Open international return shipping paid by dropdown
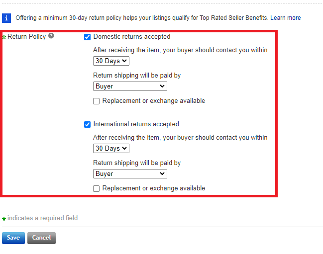The height and width of the screenshot is (254, 323). coord(130,173)
